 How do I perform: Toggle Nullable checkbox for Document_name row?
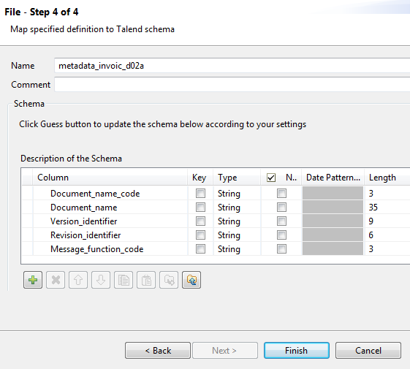click(x=281, y=208)
